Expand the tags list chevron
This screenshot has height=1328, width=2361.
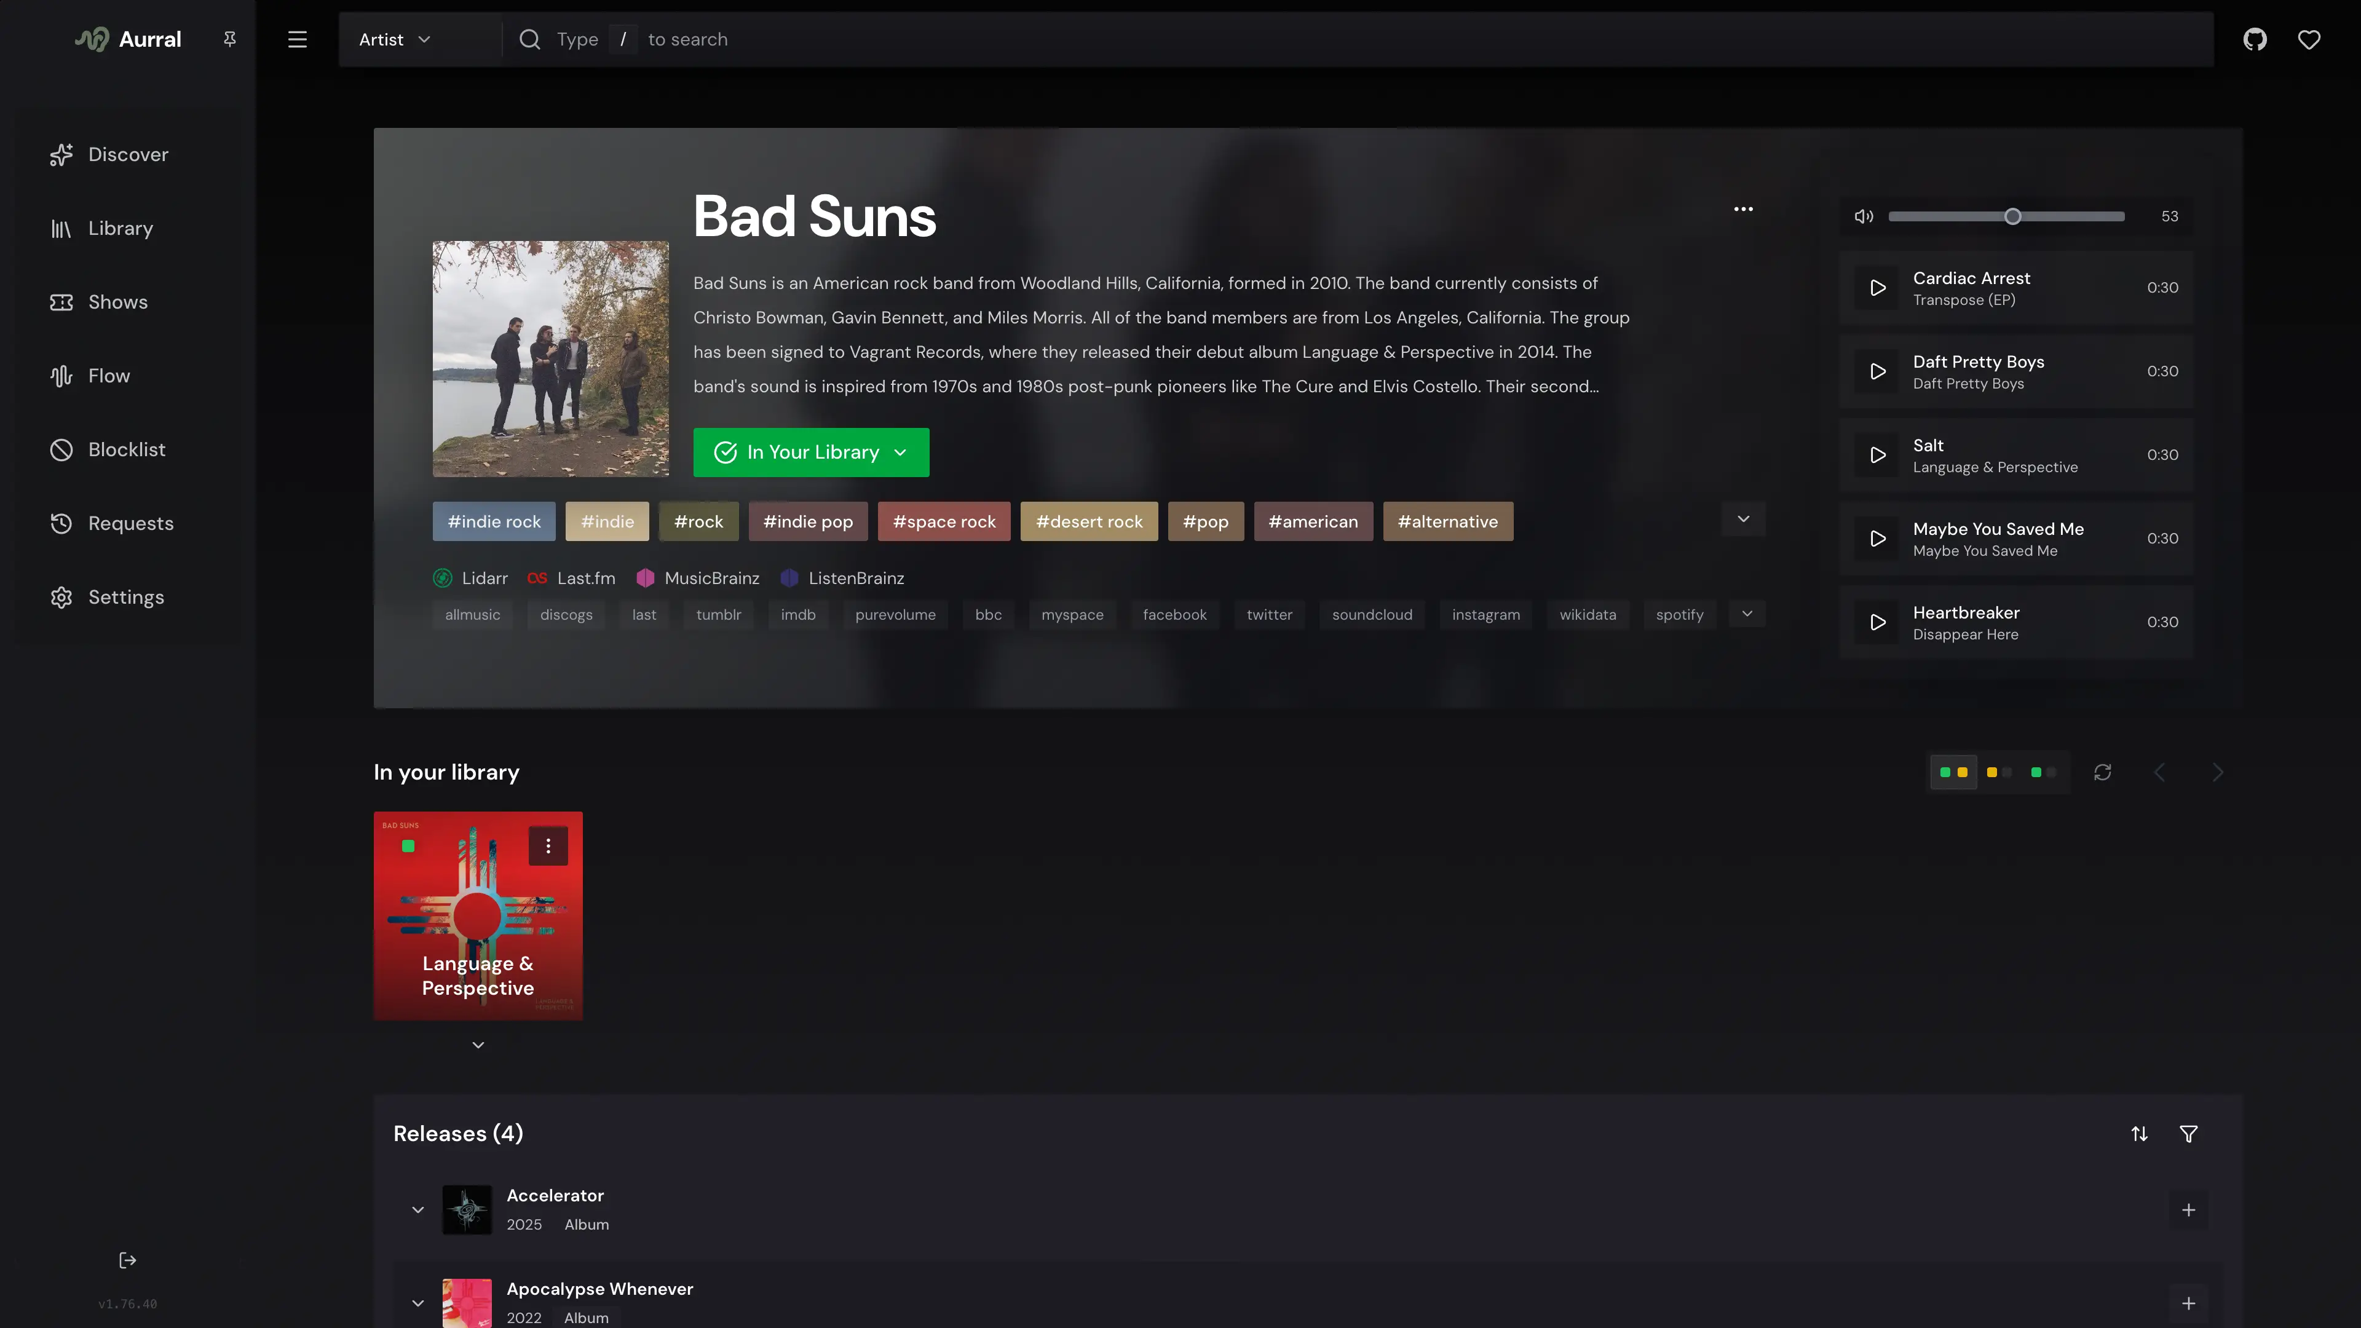(x=1743, y=519)
